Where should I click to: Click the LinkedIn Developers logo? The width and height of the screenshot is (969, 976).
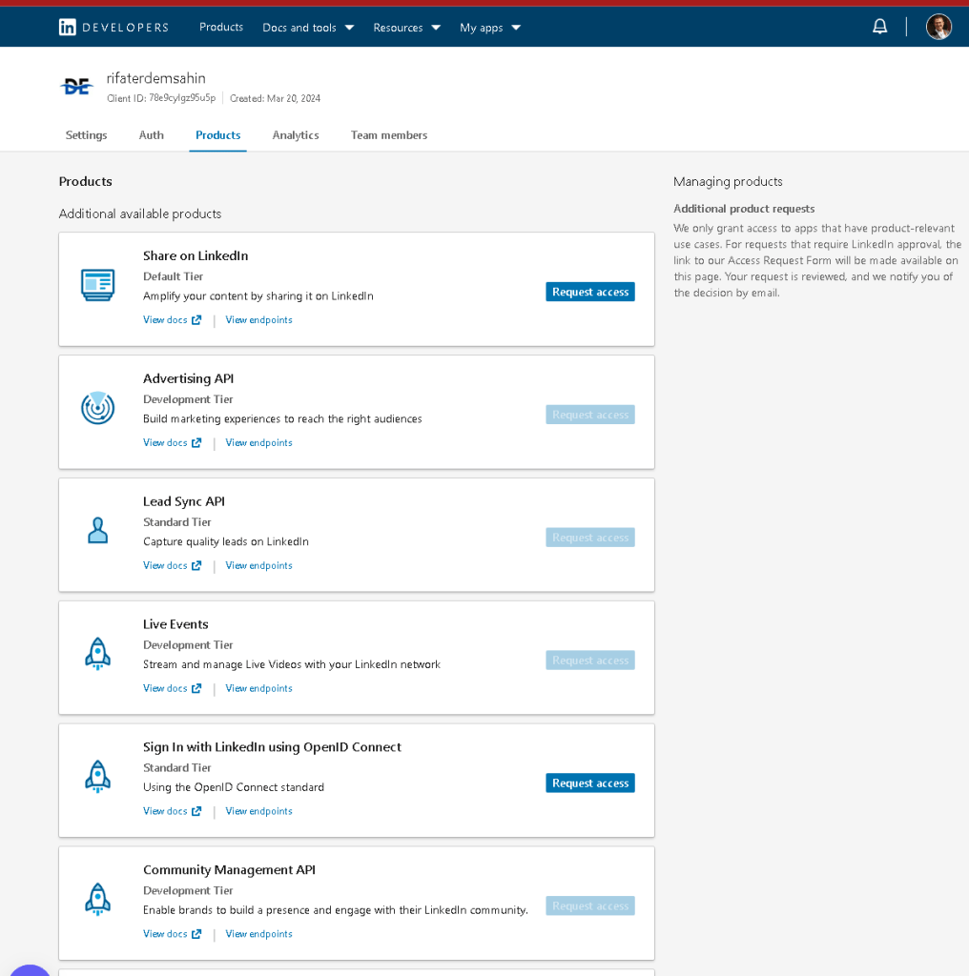[x=113, y=28]
